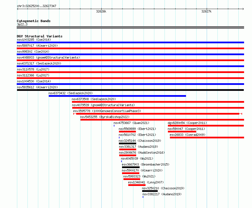Image resolution: width=252 pixels, height=208 pixels.
Task: Click the red bar under nsv590047
Action: click(182, 132)
